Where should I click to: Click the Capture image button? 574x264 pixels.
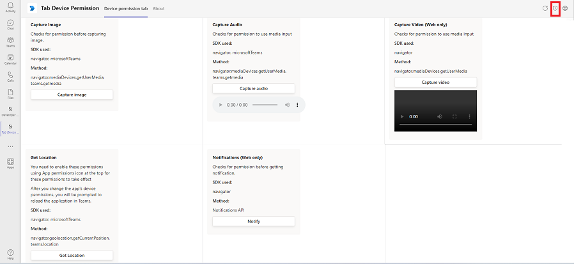coord(72,95)
